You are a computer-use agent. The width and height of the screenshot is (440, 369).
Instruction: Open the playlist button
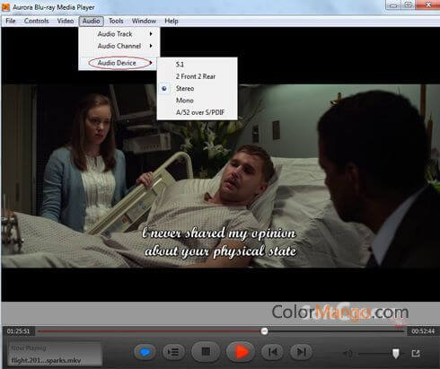[173, 352]
